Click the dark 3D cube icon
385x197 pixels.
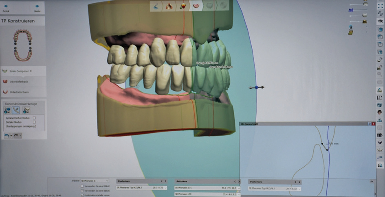pyautogui.click(x=380, y=143)
